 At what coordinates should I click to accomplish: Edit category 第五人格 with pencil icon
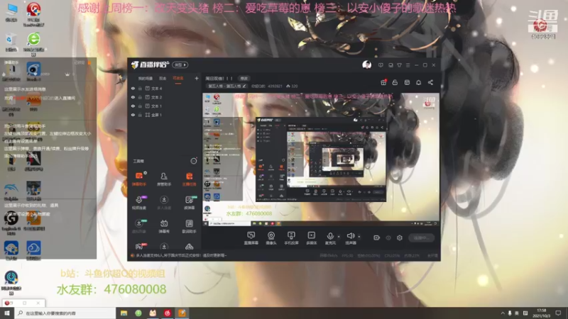[x=244, y=86]
